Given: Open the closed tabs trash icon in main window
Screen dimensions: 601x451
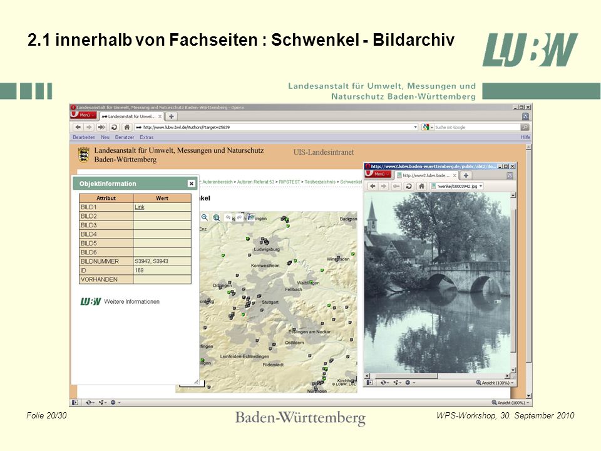Looking at the screenshot, I should (x=525, y=117).
